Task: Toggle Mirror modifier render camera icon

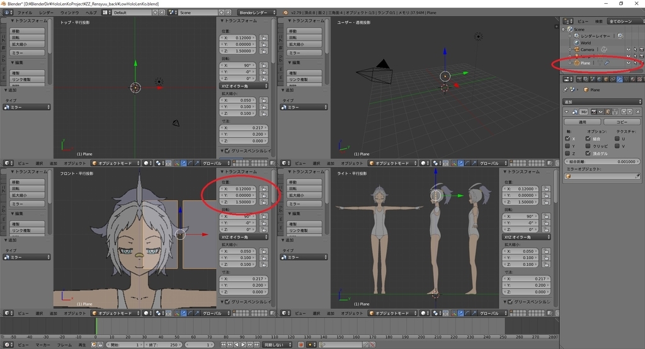Action: point(593,112)
